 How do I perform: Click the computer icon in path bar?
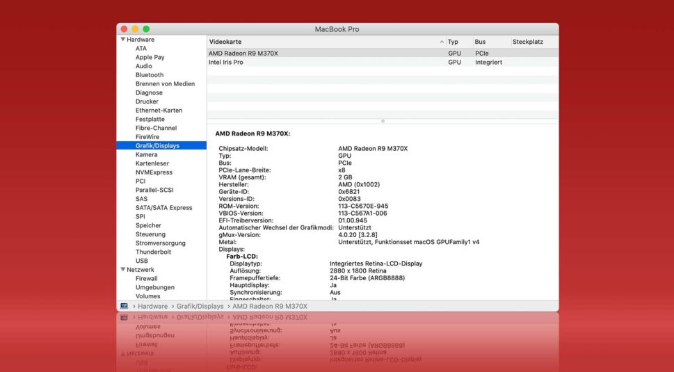pyautogui.click(x=125, y=306)
